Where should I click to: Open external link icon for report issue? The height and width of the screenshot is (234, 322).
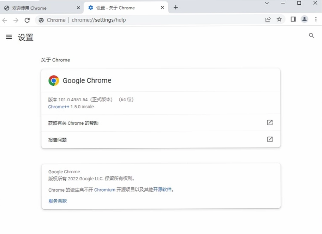pos(270,139)
